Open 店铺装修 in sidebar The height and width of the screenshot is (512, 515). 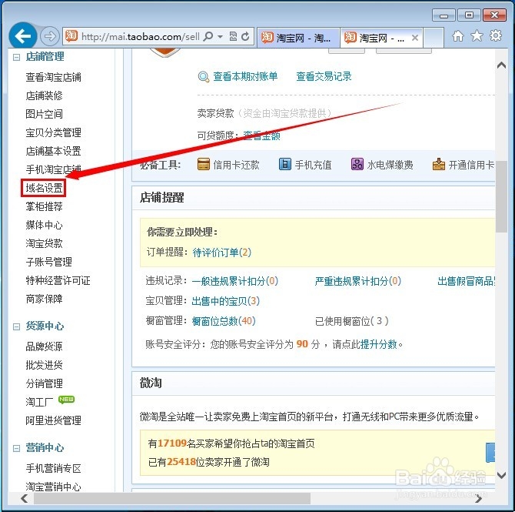(44, 95)
